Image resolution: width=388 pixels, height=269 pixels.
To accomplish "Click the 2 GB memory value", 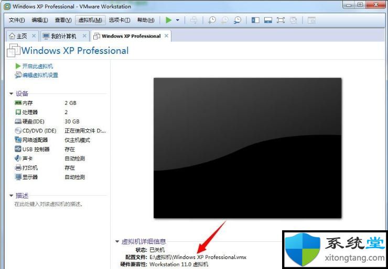I will click(71, 103).
